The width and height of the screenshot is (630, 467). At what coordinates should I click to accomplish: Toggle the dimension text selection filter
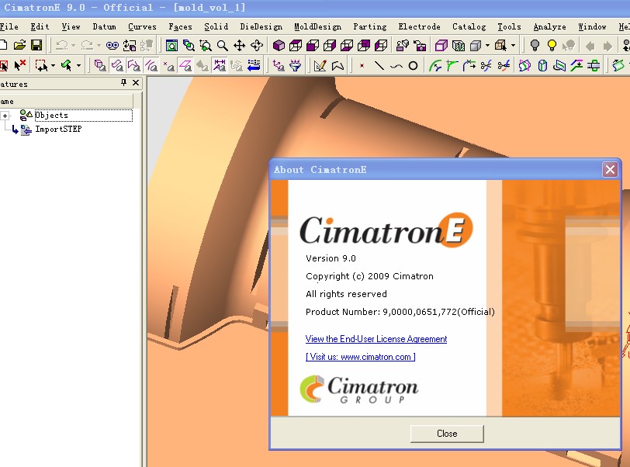(x=220, y=65)
